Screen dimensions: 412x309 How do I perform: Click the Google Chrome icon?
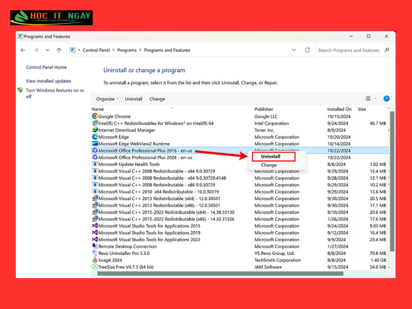(95, 116)
